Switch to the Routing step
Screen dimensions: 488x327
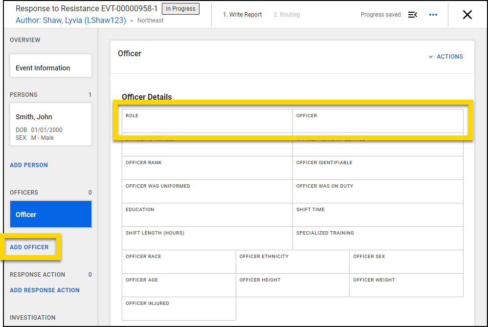coord(287,15)
